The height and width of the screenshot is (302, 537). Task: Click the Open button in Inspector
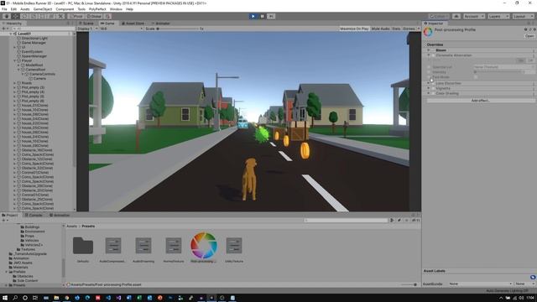(529, 36)
